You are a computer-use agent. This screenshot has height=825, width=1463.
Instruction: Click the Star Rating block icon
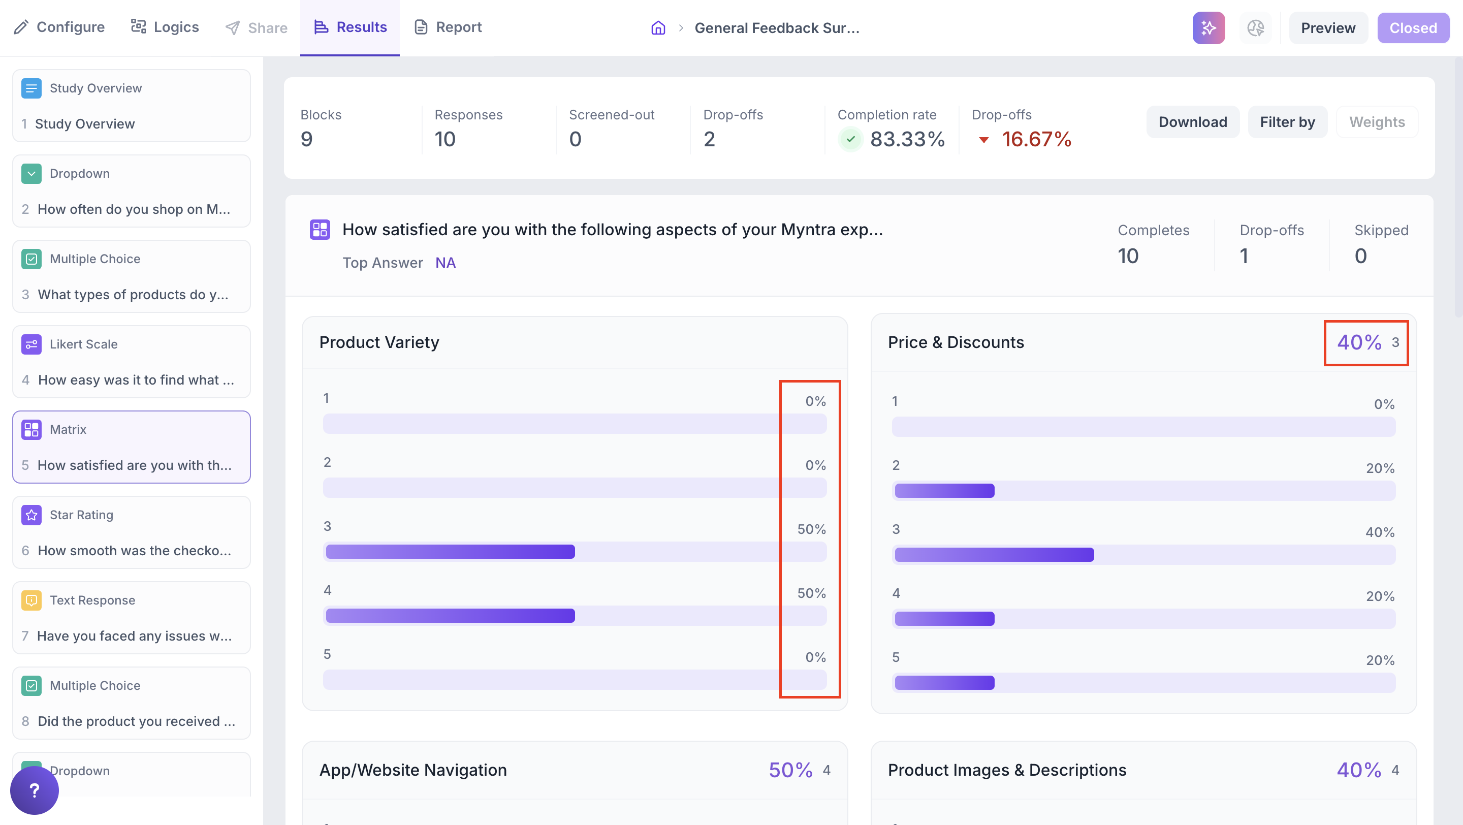coord(31,515)
